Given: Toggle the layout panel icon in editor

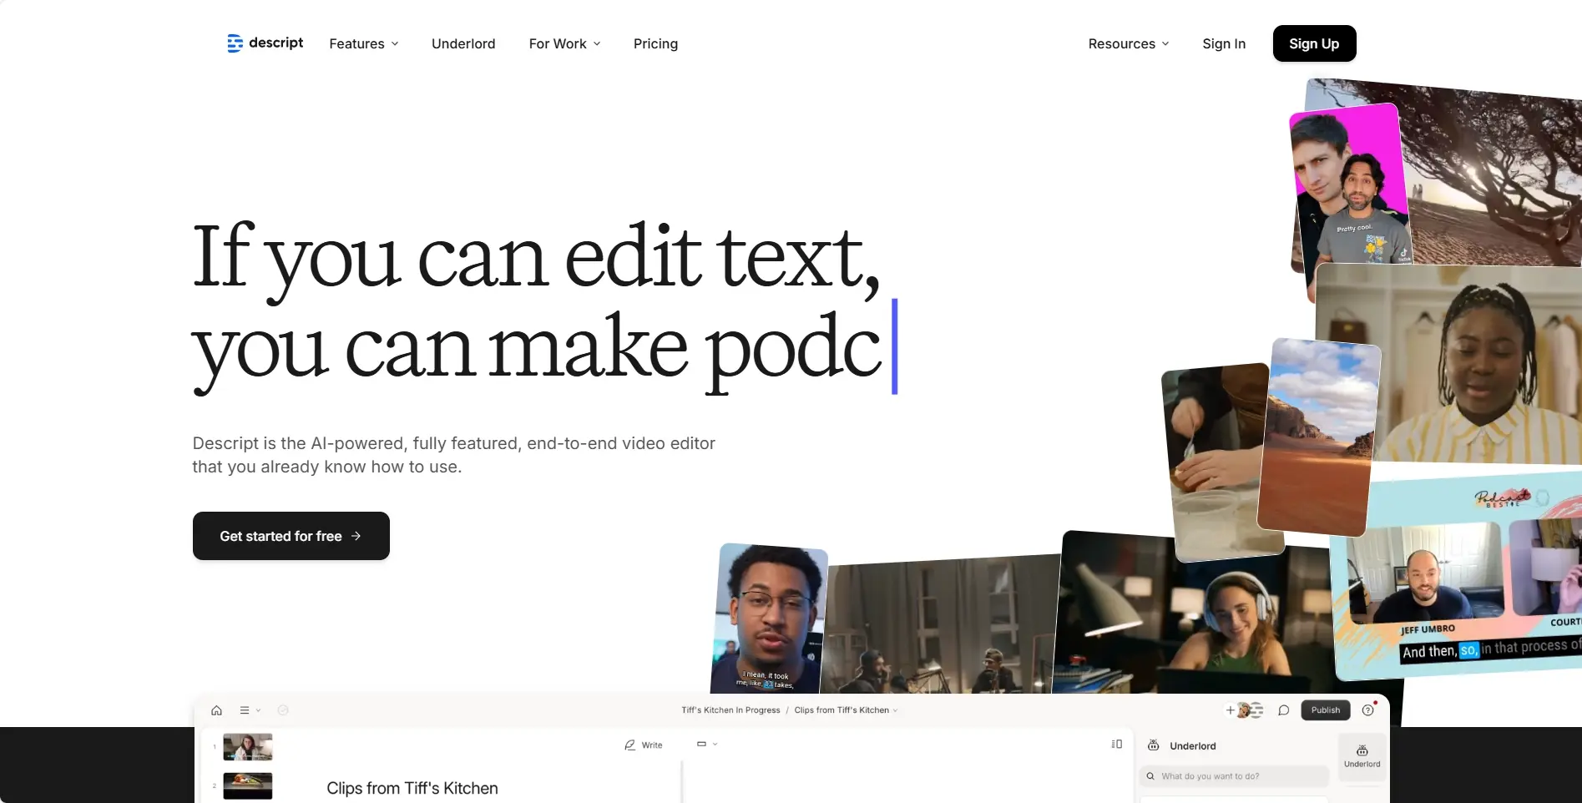Looking at the screenshot, I should click(1117, 744).
